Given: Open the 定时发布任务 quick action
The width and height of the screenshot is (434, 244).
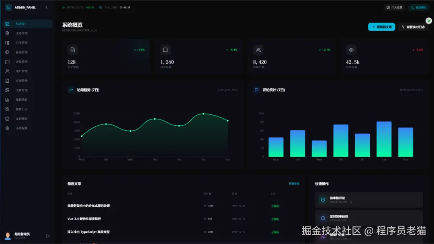Looking at the screenshot, I should point(368,218).
